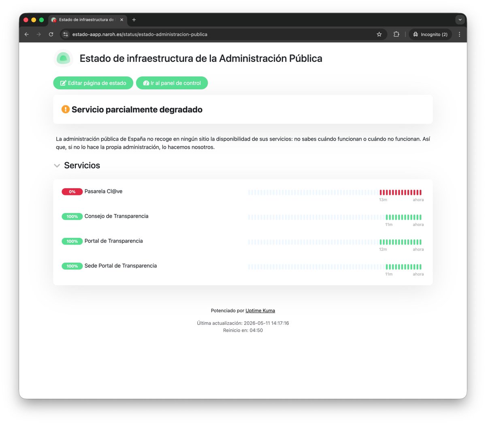Open the Incognito (2) indicator

point(430,34)
